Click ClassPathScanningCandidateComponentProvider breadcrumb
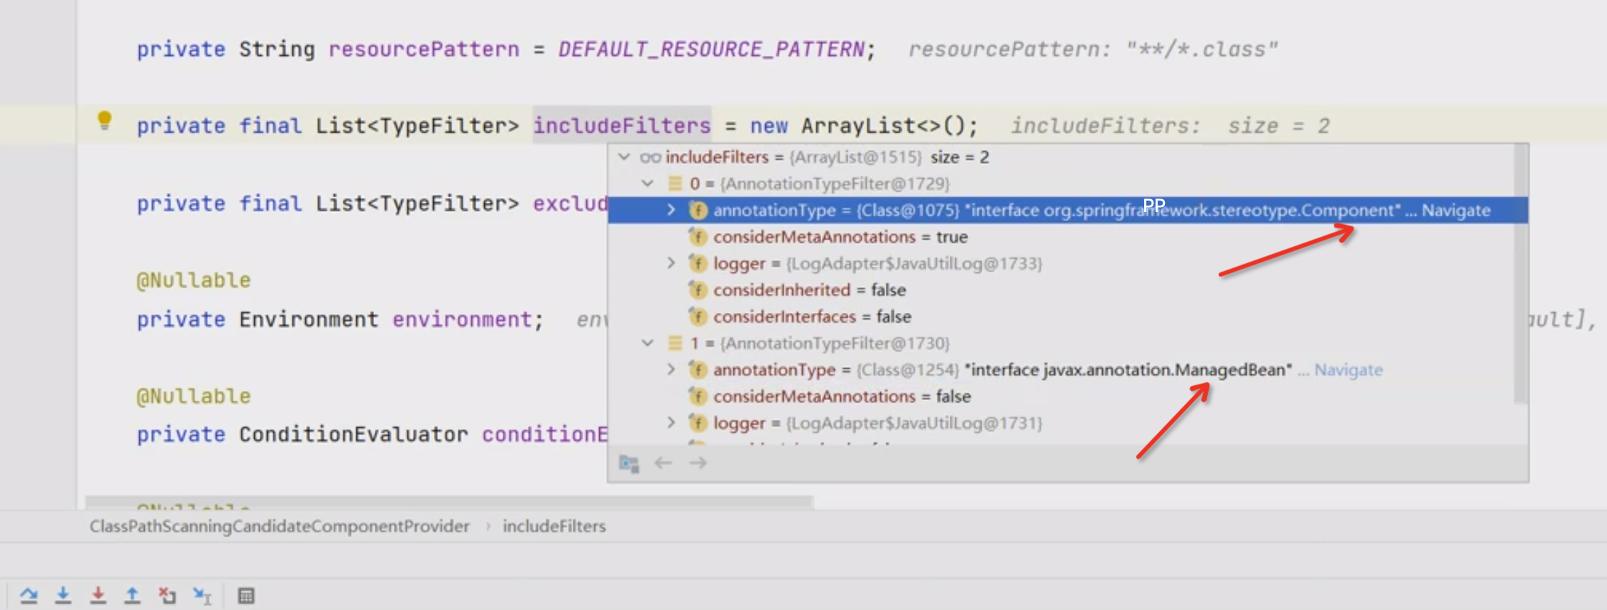Viewport: 1607px width, 610px height. [x=280, y=526]
